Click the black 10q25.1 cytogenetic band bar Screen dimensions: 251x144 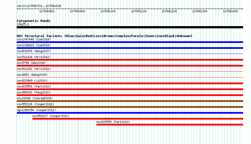tap(130, 27)
